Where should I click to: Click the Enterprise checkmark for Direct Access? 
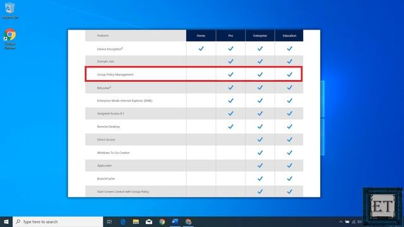pyautogui.click(x=260, y=139)
